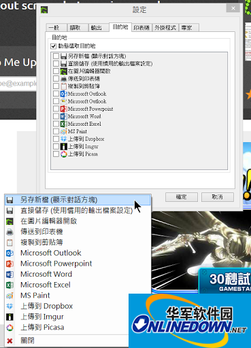
Task: Click red X close icon in popup menu
Action: click(10, 341)
